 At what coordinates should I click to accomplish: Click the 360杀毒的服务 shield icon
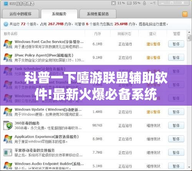pos(8,125)
